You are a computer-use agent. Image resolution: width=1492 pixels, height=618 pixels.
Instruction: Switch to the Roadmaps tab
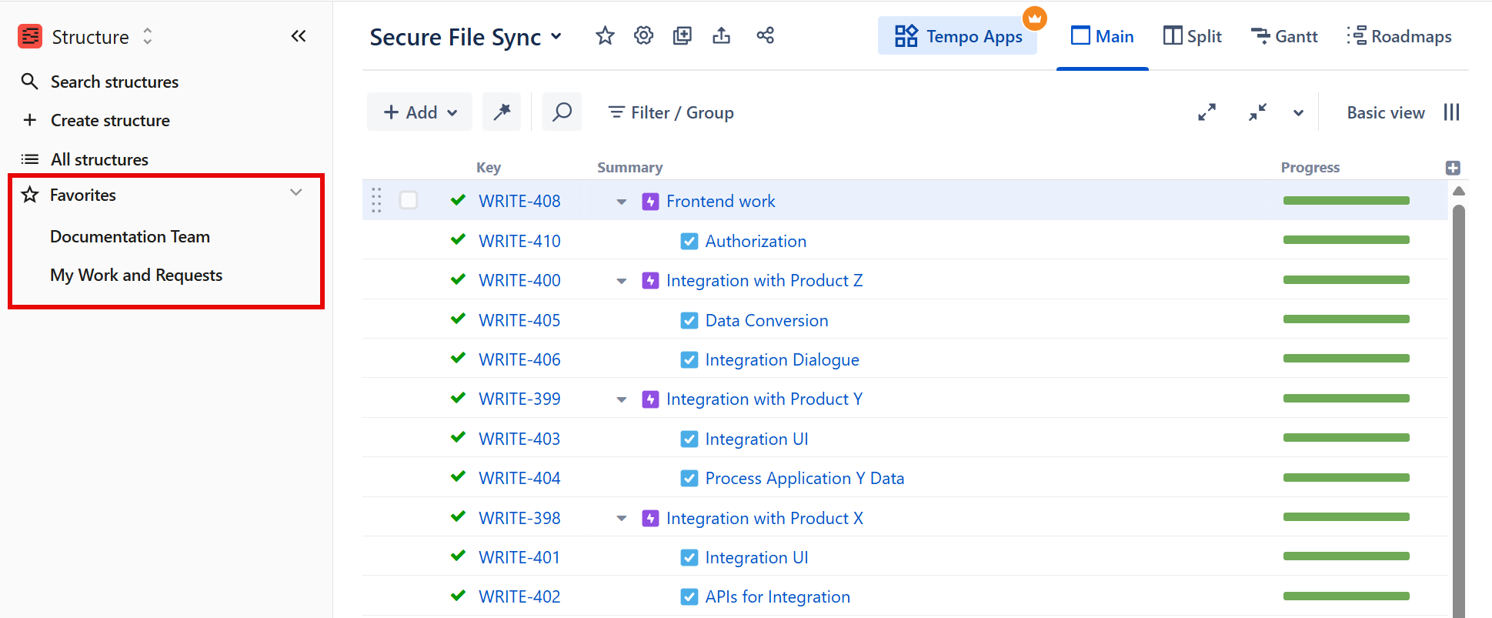[x=1400, y=36]
